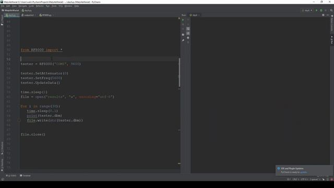Click gutter line number 52

click(x=8, y=59)
